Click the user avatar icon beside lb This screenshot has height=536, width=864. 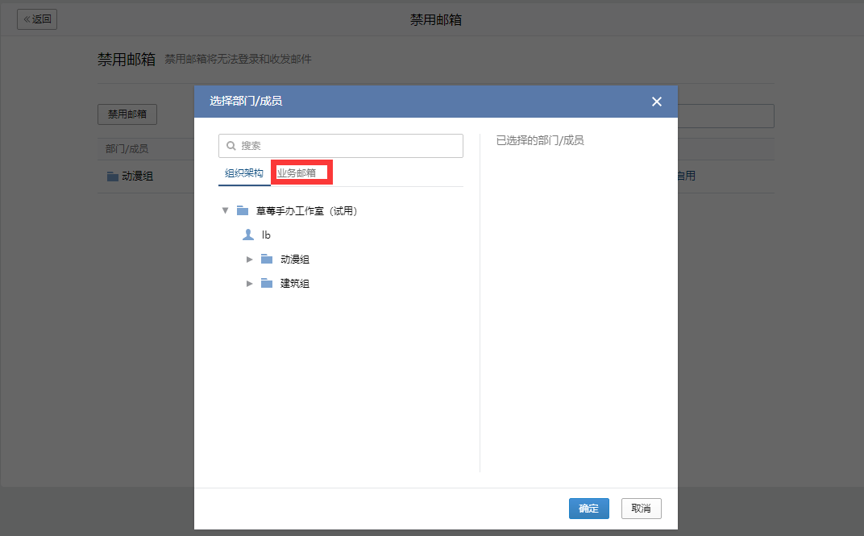point(248,235)
